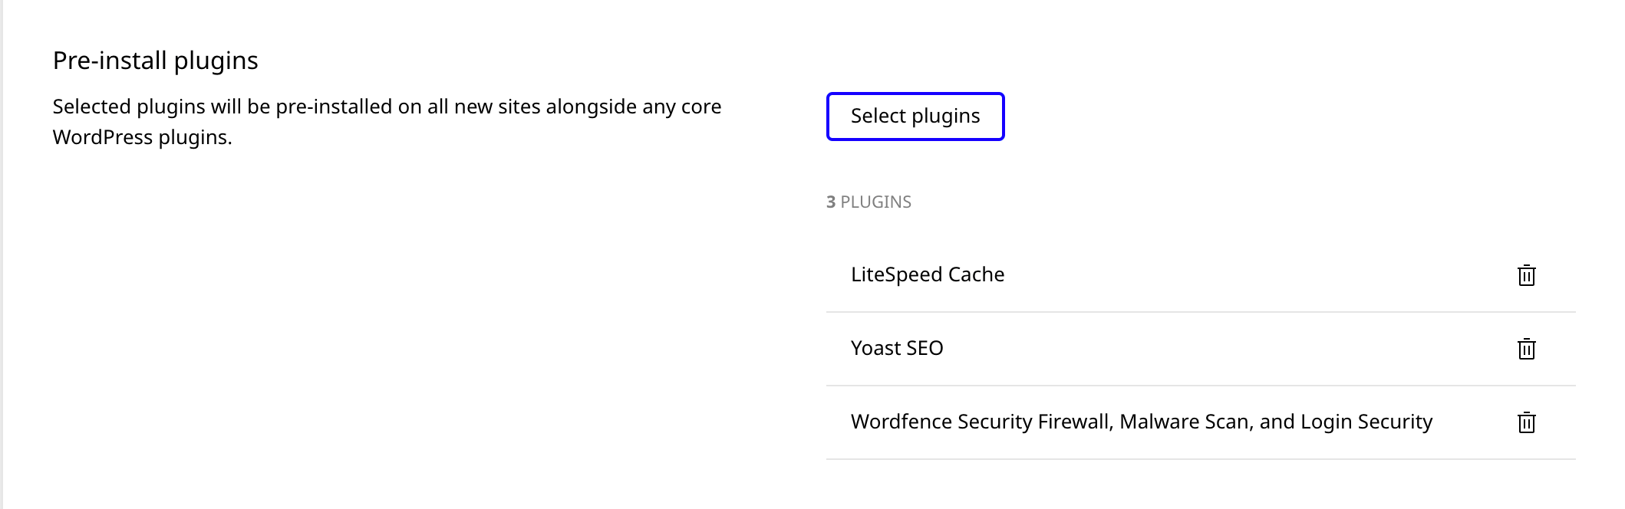Click the Yoast SEO plugin name
This screenshot has height=509, width=1625.
(896, 348)
